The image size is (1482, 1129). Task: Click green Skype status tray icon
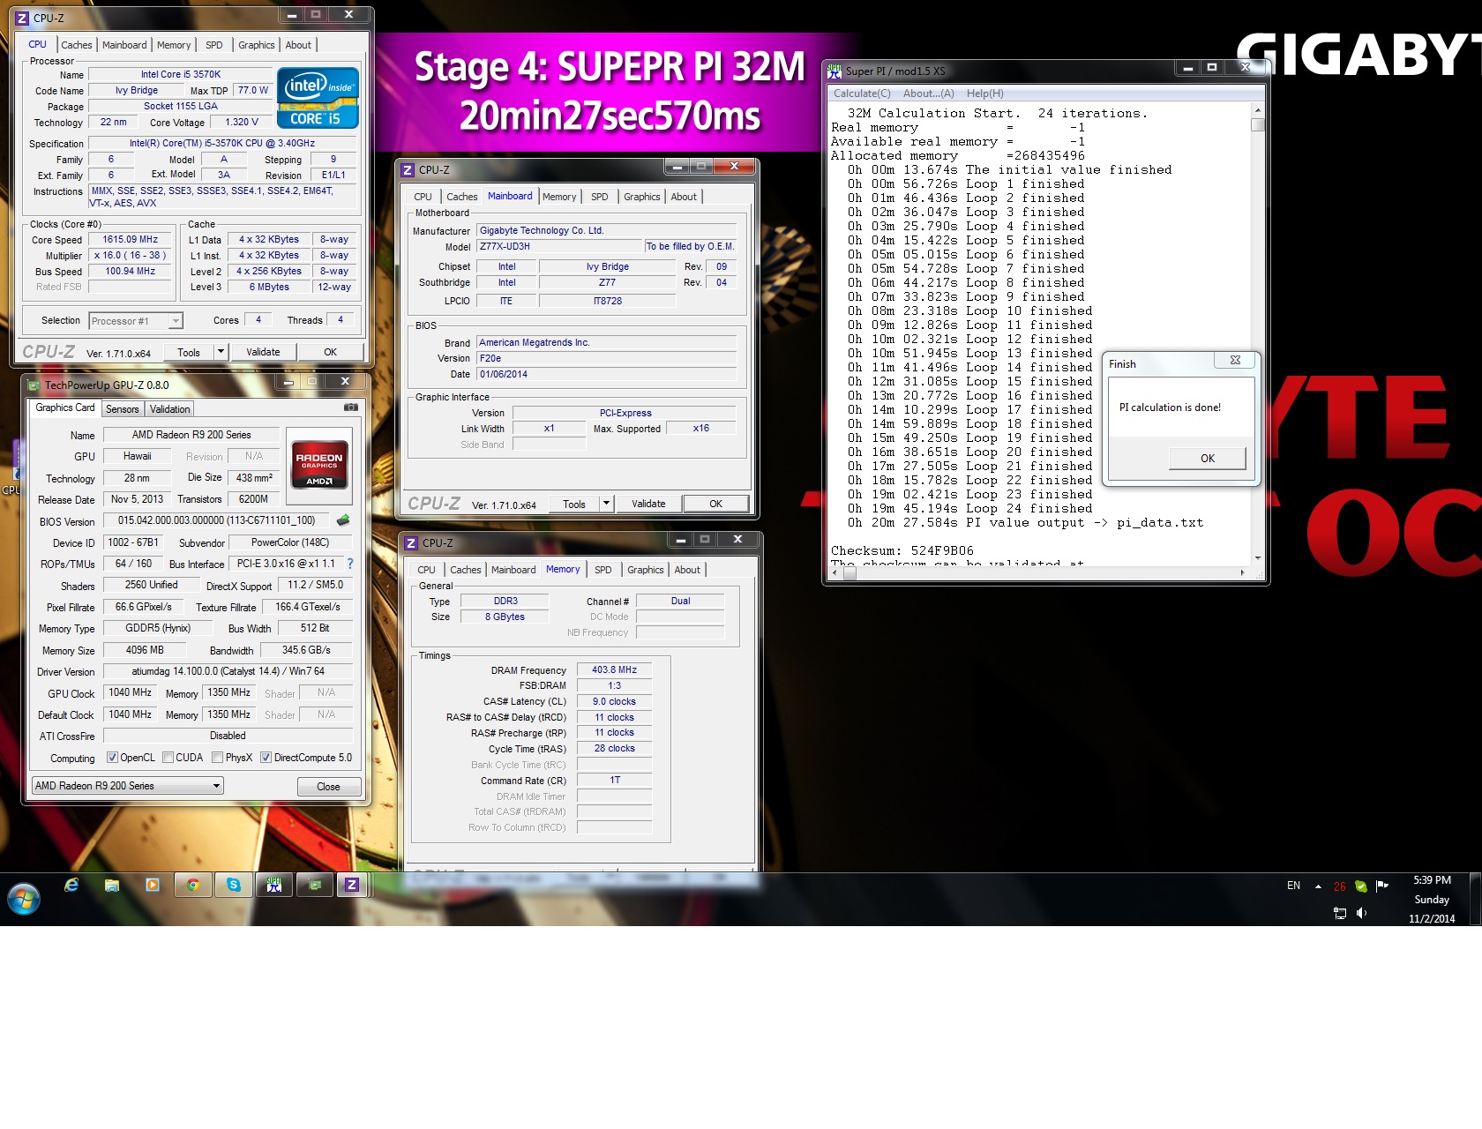coord(1361,886)
